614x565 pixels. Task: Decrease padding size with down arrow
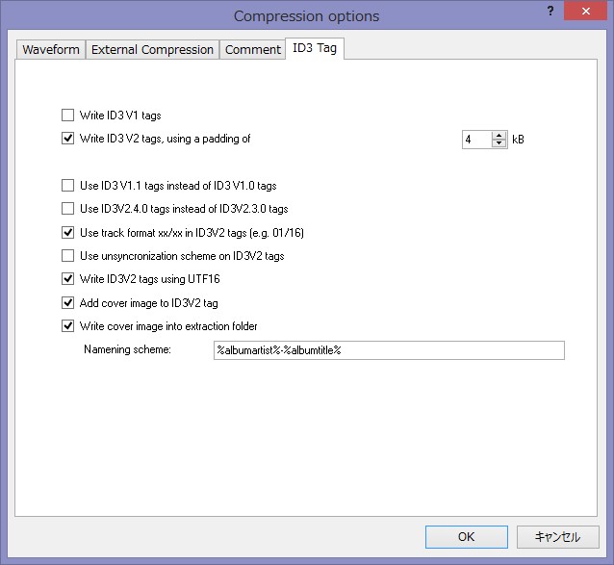[x=499, y=143]
